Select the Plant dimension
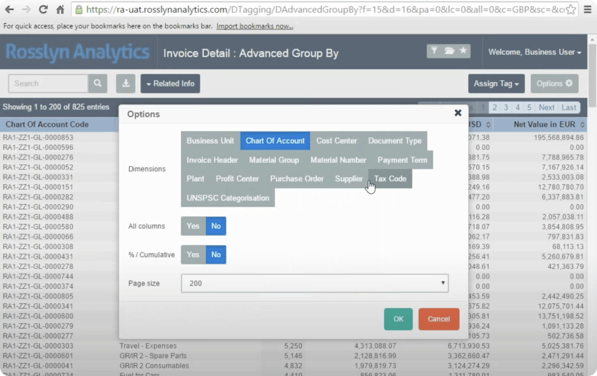Viewport: 597px width, 376px height. pos(195,179)
